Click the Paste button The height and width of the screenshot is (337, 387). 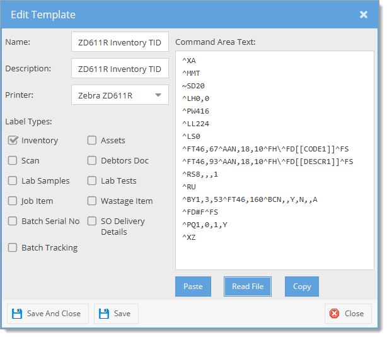[193, 287]
